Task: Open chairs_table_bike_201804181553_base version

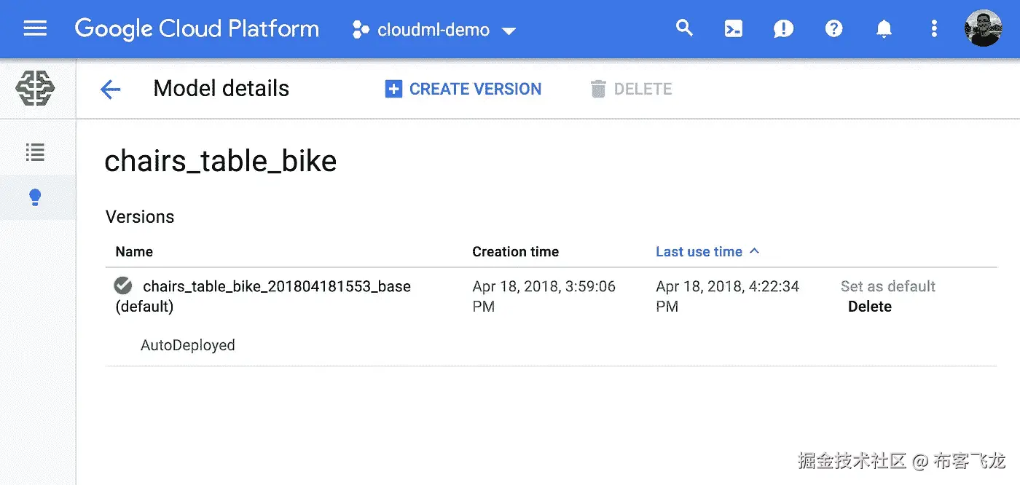Action: [x=277, y=286]
